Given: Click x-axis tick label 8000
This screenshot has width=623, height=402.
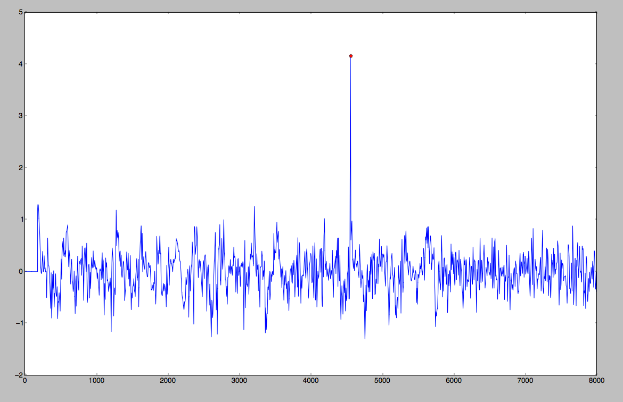Looking at the screenshot, I should pos(596,381).
